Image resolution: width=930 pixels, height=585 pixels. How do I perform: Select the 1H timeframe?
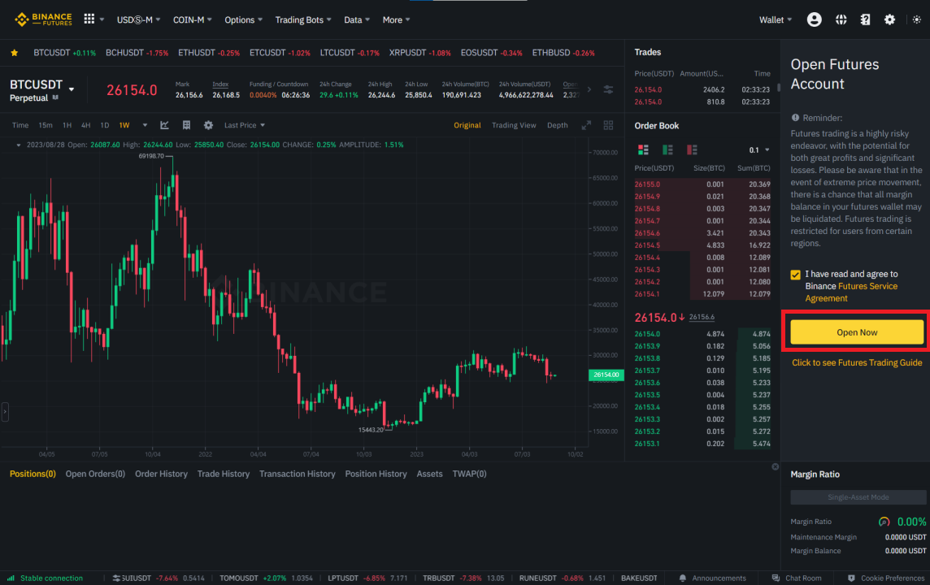click(x=67, y=125)
